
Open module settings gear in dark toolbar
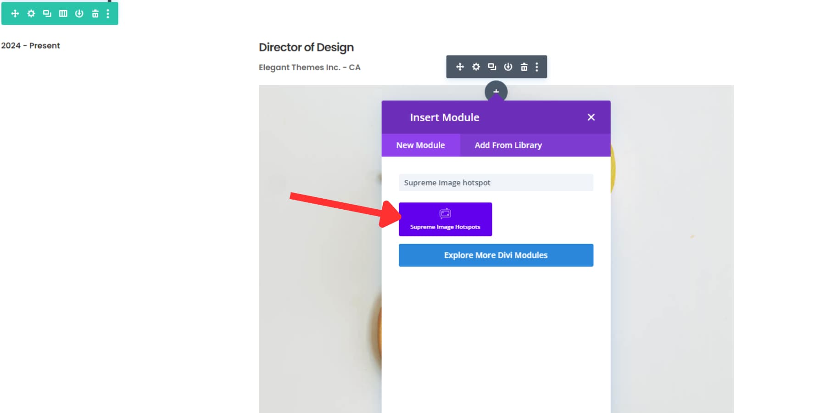[x=476, y=67]
